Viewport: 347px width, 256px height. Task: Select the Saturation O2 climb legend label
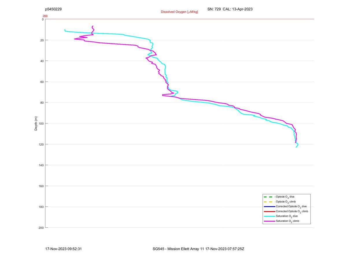click(x=287, y=221)
